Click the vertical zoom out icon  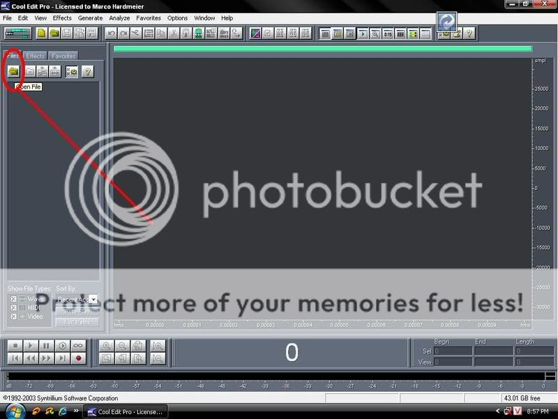click(x=158, y=358)
